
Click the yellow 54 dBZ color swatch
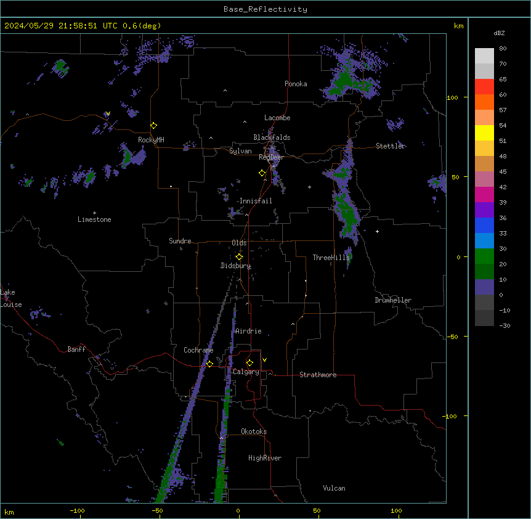click(x=484, y=133)
